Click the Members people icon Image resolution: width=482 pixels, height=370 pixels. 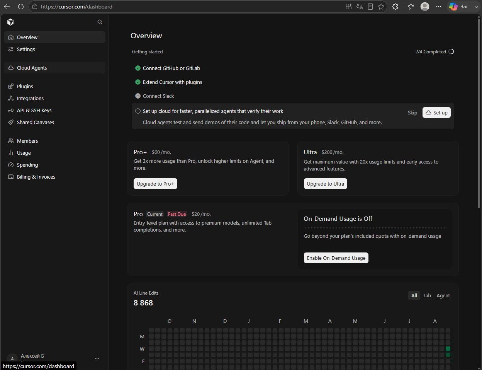click(11, 141)
